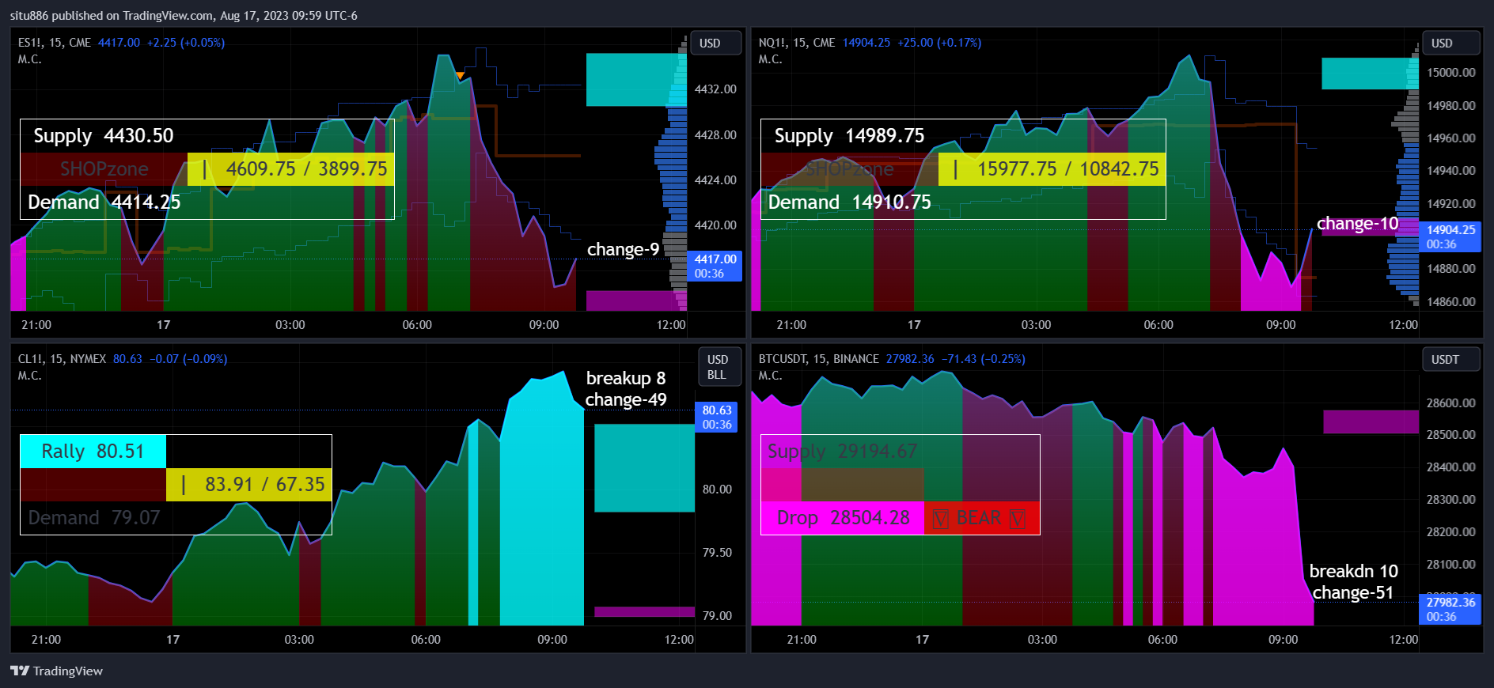Screen dimensions: 1494x688
Task: Click the yellow 83.91 / 67.35 range box
Action: pos(249,485)
